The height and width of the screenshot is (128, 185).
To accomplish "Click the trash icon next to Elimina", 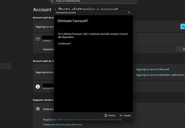I will pos(106,116).
